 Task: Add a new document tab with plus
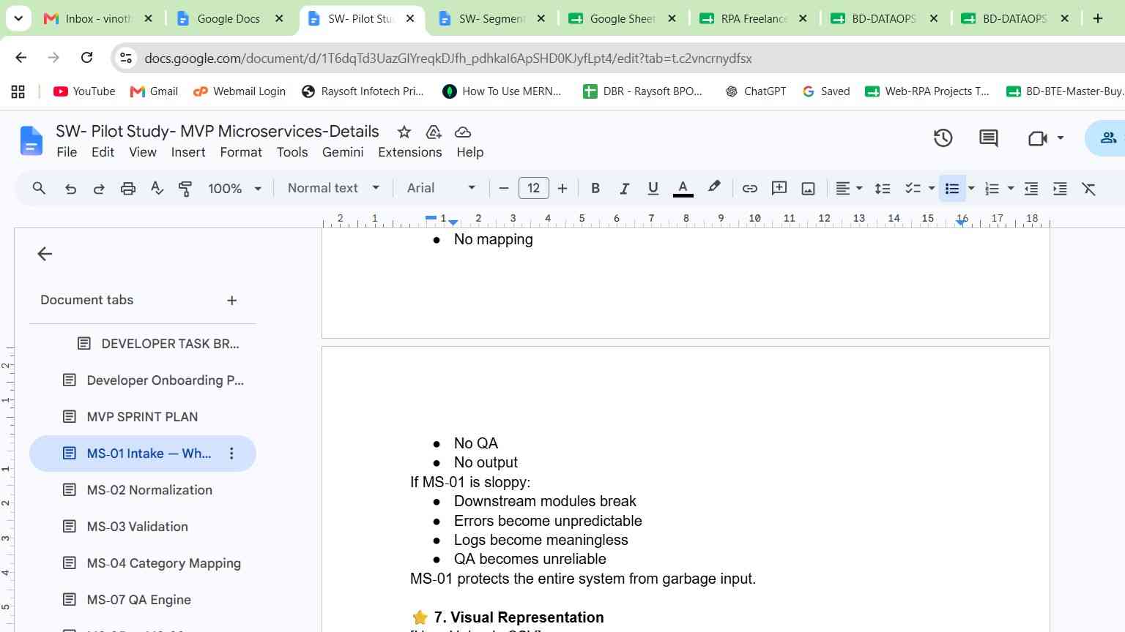(x=232, y=300)
